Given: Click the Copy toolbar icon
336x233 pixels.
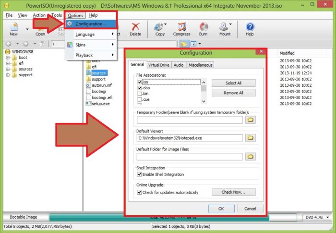Looking at the screenshot, I should (x=159, y=27).
